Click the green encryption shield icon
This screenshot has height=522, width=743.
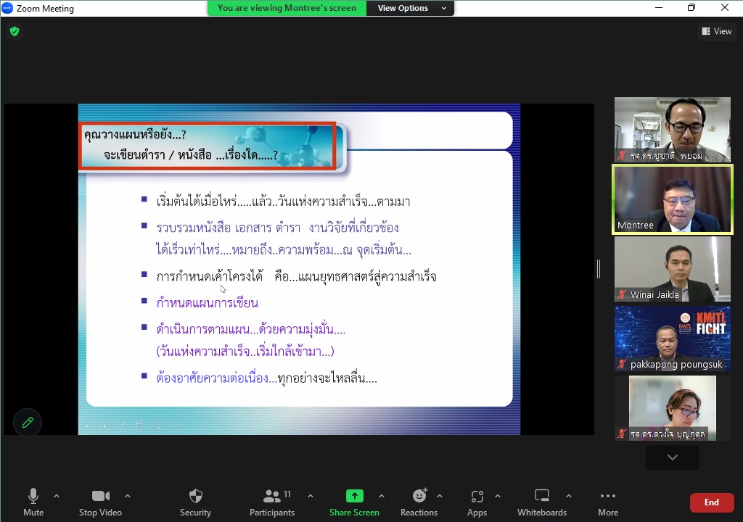tap(15, 31)
